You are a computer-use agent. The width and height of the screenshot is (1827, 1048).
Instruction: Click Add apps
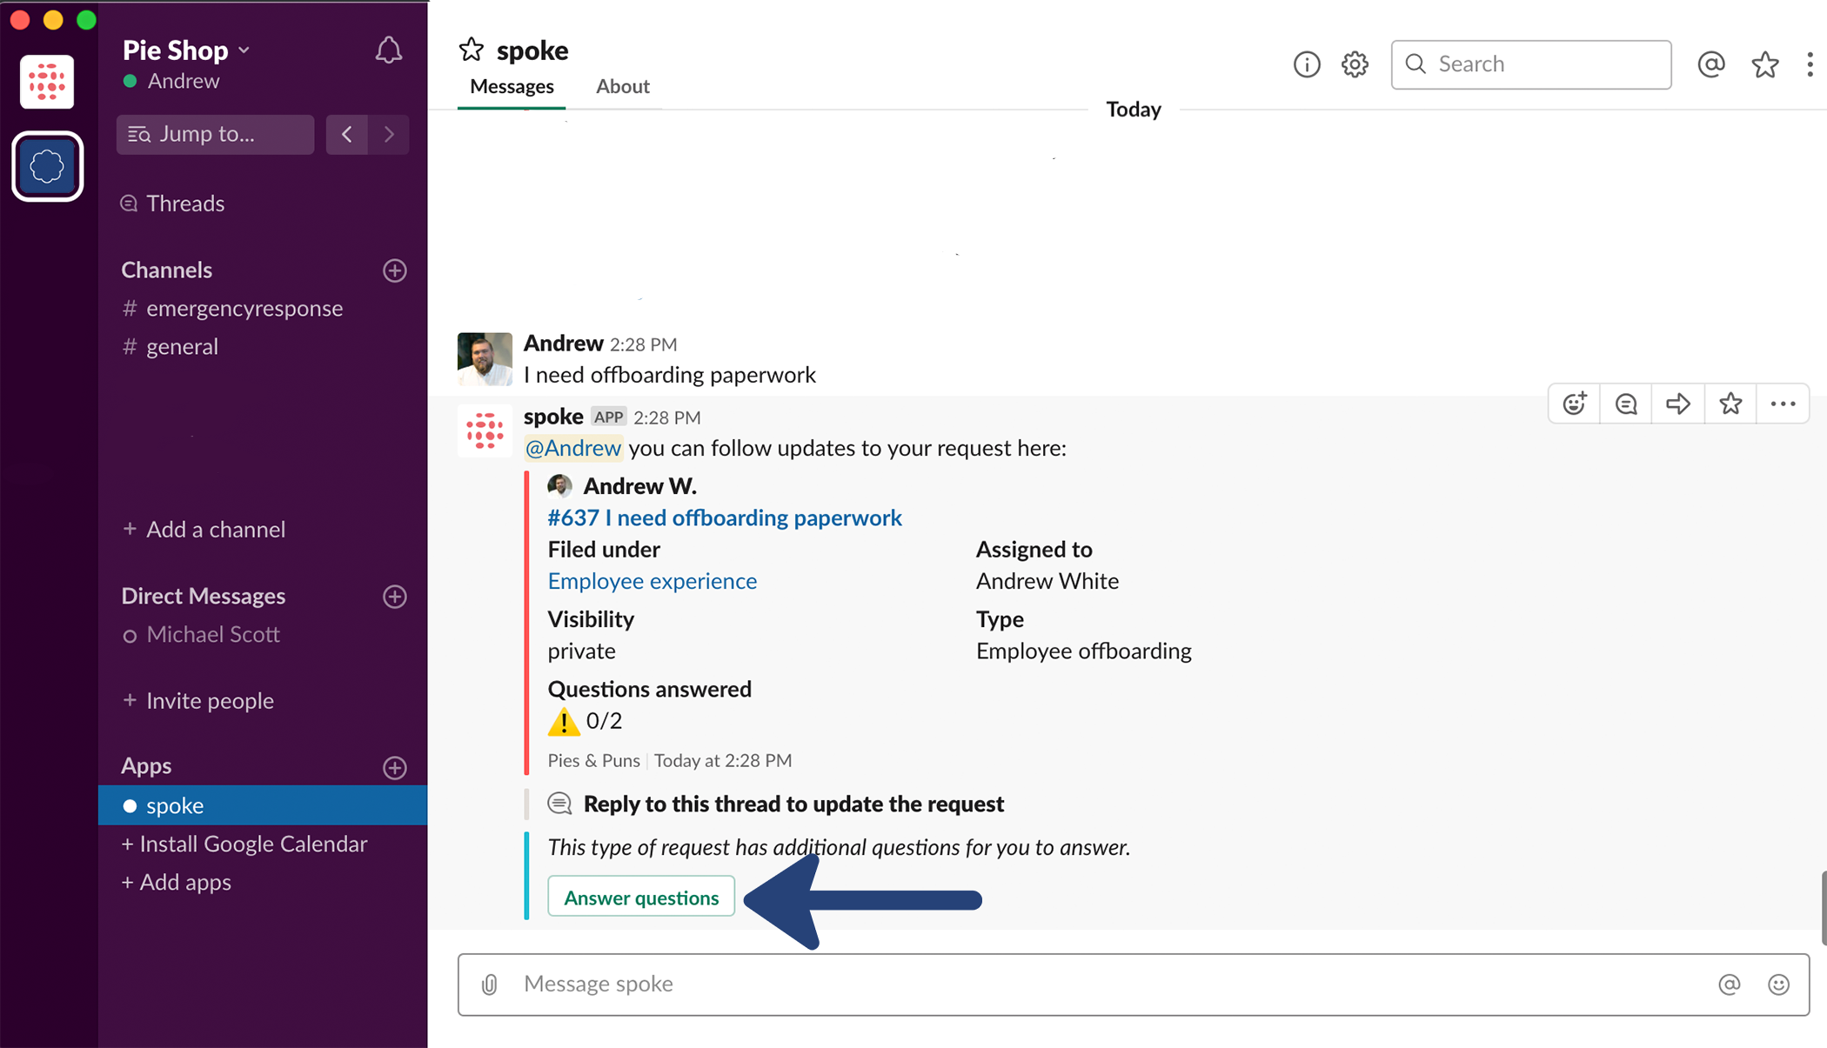(177, 883)
